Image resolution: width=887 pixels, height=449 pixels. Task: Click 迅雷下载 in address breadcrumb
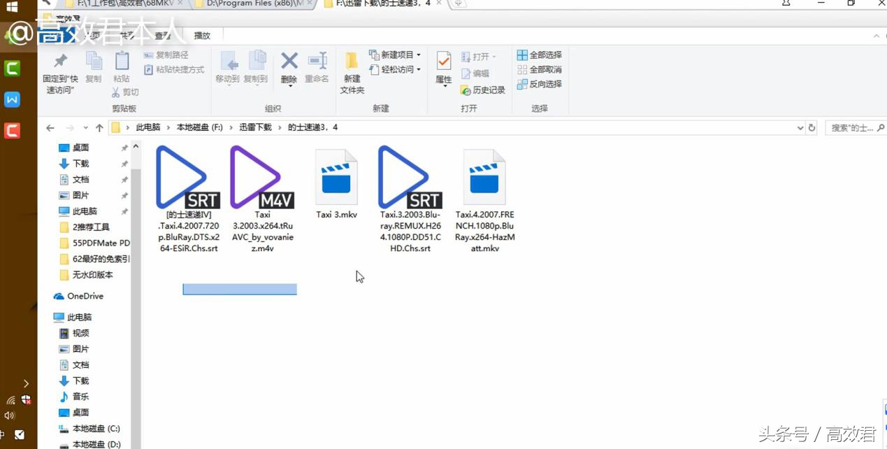click(255, 127)
